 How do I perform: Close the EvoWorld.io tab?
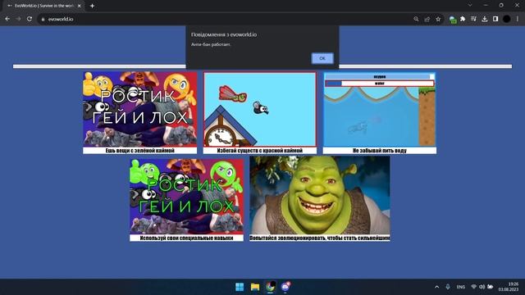coord(80,6)
